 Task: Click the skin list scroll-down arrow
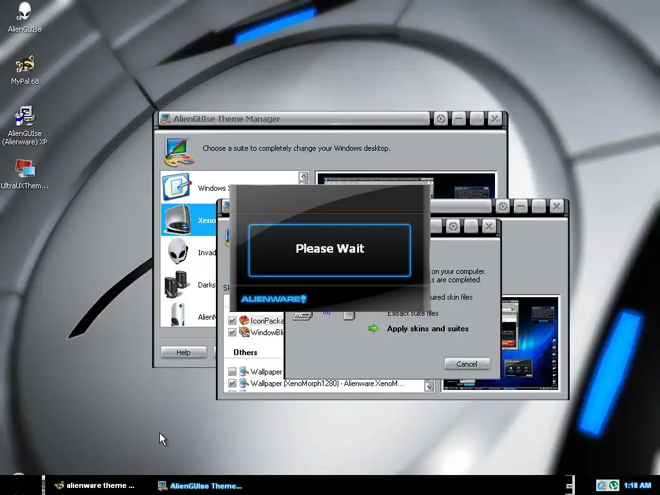[x=429, y=386]
